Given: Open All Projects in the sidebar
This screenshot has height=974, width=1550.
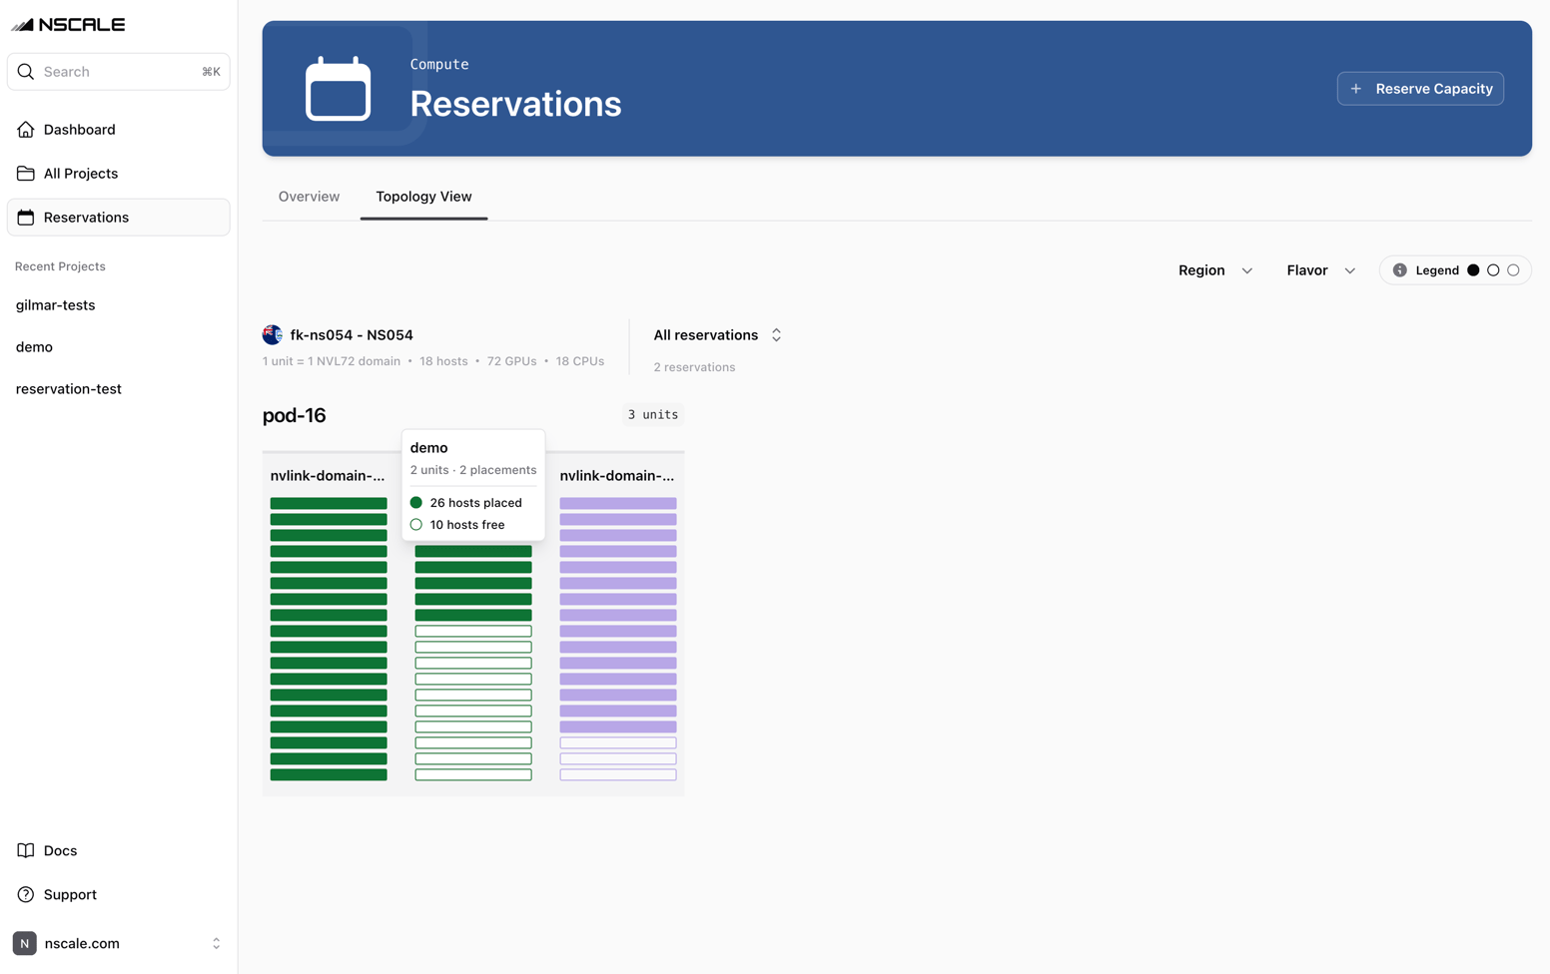Looking at the screenshot, I should pos(119,174).
